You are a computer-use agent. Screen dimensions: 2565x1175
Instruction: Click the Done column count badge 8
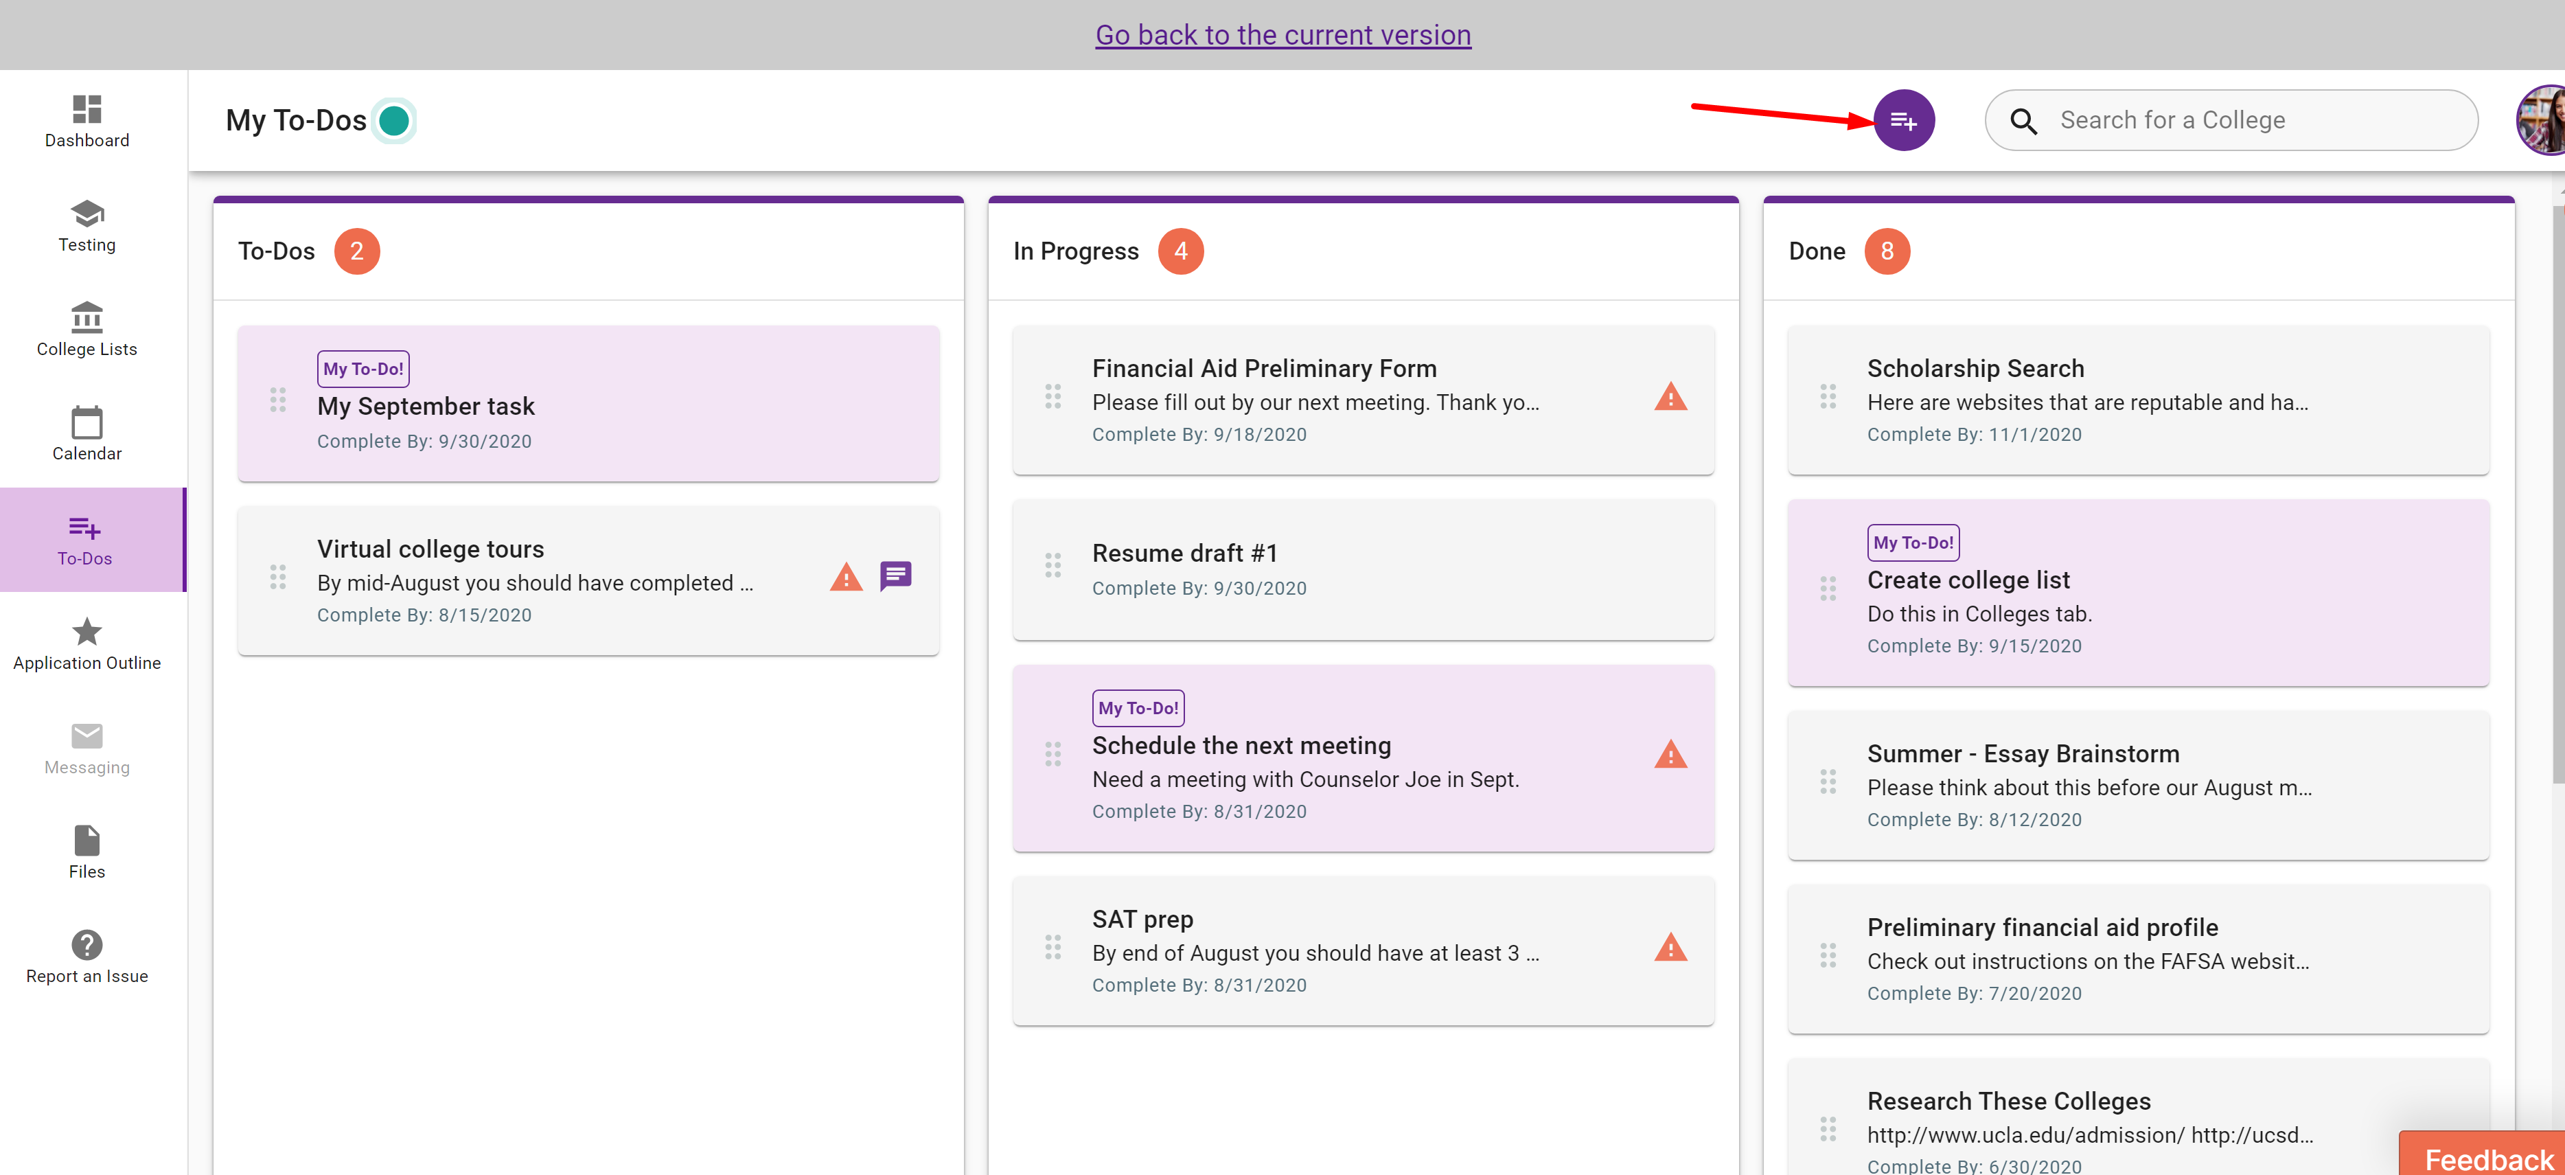click(1886, 251)
